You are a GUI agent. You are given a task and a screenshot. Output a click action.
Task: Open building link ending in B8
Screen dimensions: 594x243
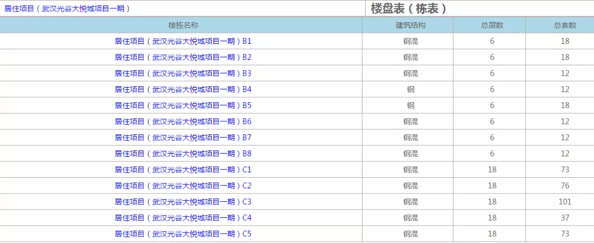click(183, 154)
